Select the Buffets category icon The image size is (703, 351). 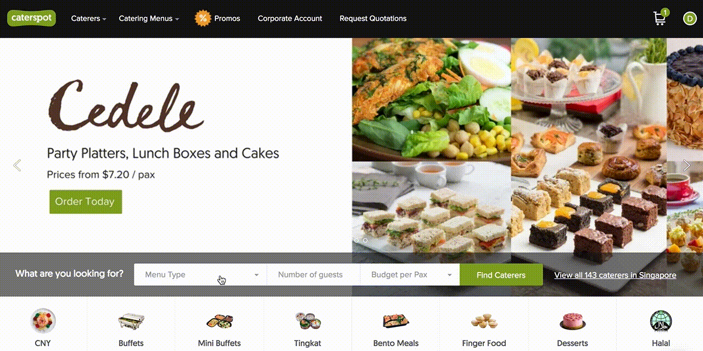click(131, 321)
